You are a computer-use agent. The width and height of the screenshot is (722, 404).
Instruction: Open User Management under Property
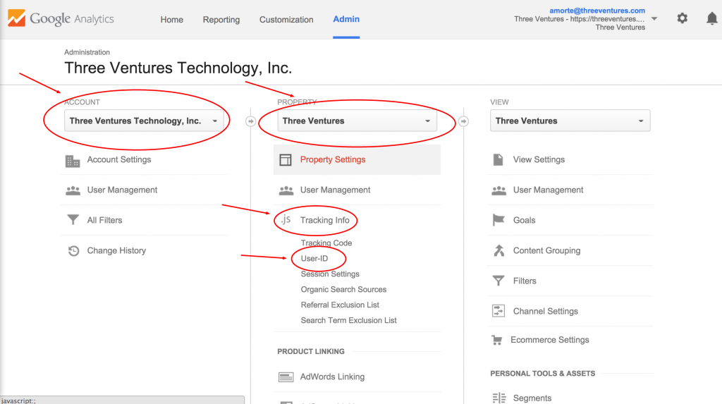[x=335, y=190]
